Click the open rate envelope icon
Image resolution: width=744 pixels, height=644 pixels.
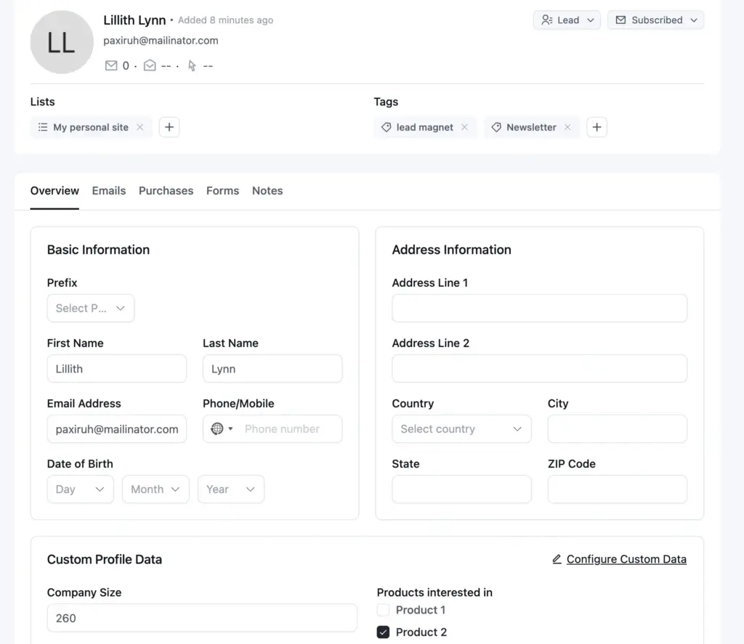click(150, 65)
